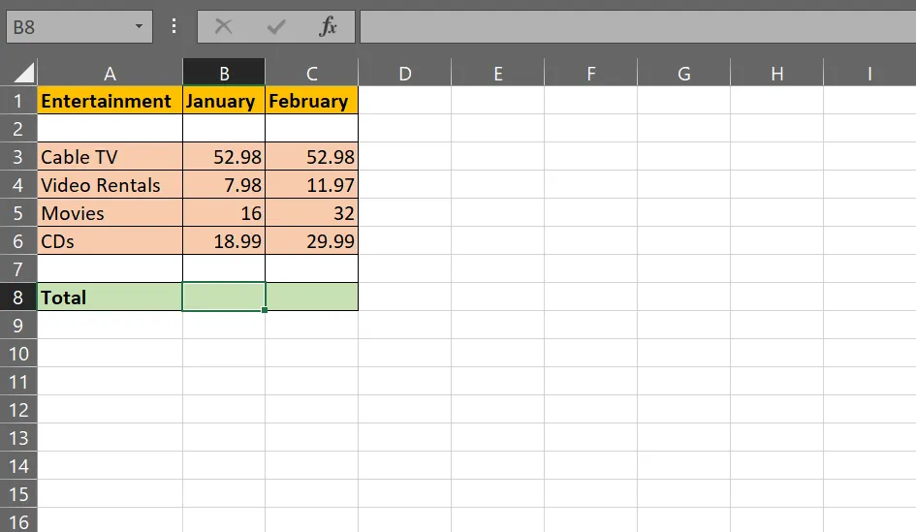This screenshot has width=916, height=532.
Task: Select row 15 header
Action: [18, 494]
